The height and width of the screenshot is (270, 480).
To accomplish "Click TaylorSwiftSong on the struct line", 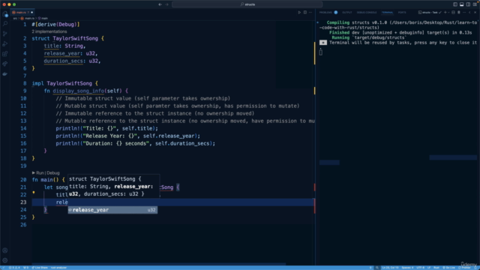I will [x=75, y=38].
